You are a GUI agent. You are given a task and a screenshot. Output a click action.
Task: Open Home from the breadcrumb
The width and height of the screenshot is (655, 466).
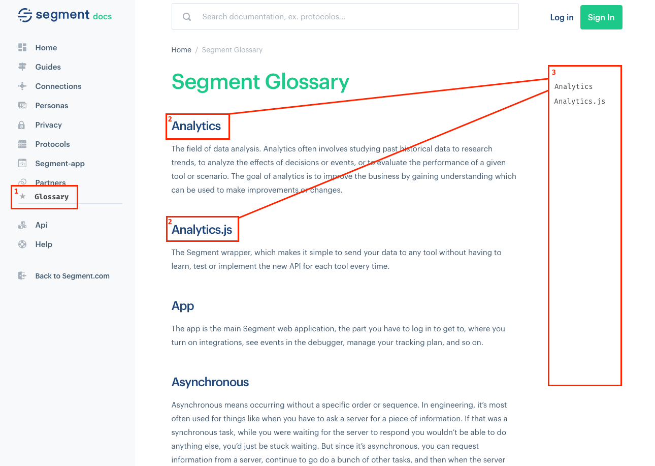click(181, 49)
